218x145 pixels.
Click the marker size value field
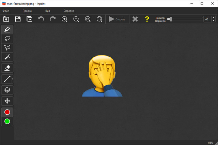tap(207, 19)
